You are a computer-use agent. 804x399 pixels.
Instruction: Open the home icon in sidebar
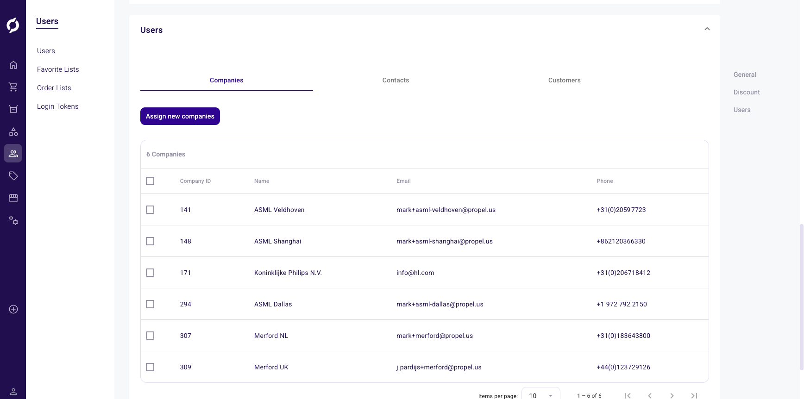pyautogui.click(x=13, y=65)
